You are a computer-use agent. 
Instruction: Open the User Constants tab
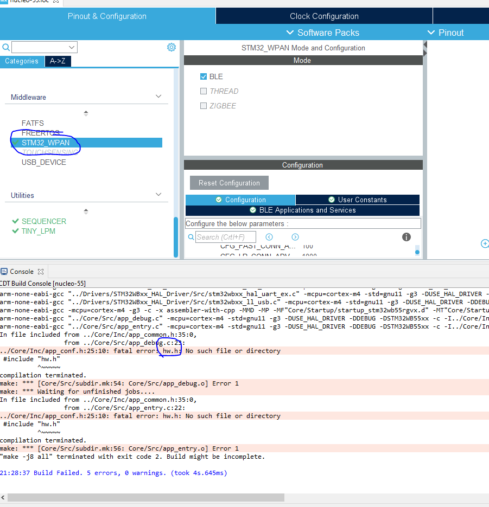(357, 200)
